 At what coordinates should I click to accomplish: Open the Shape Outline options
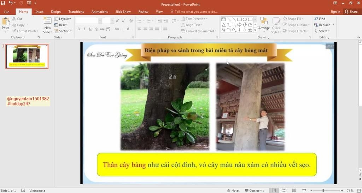point(295,25)
